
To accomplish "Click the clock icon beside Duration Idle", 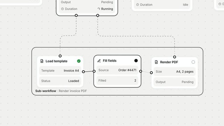I will coord(138,5).
